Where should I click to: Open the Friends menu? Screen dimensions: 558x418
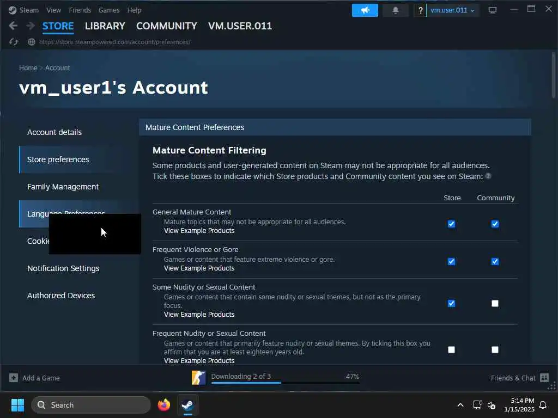tap(80, 10)
